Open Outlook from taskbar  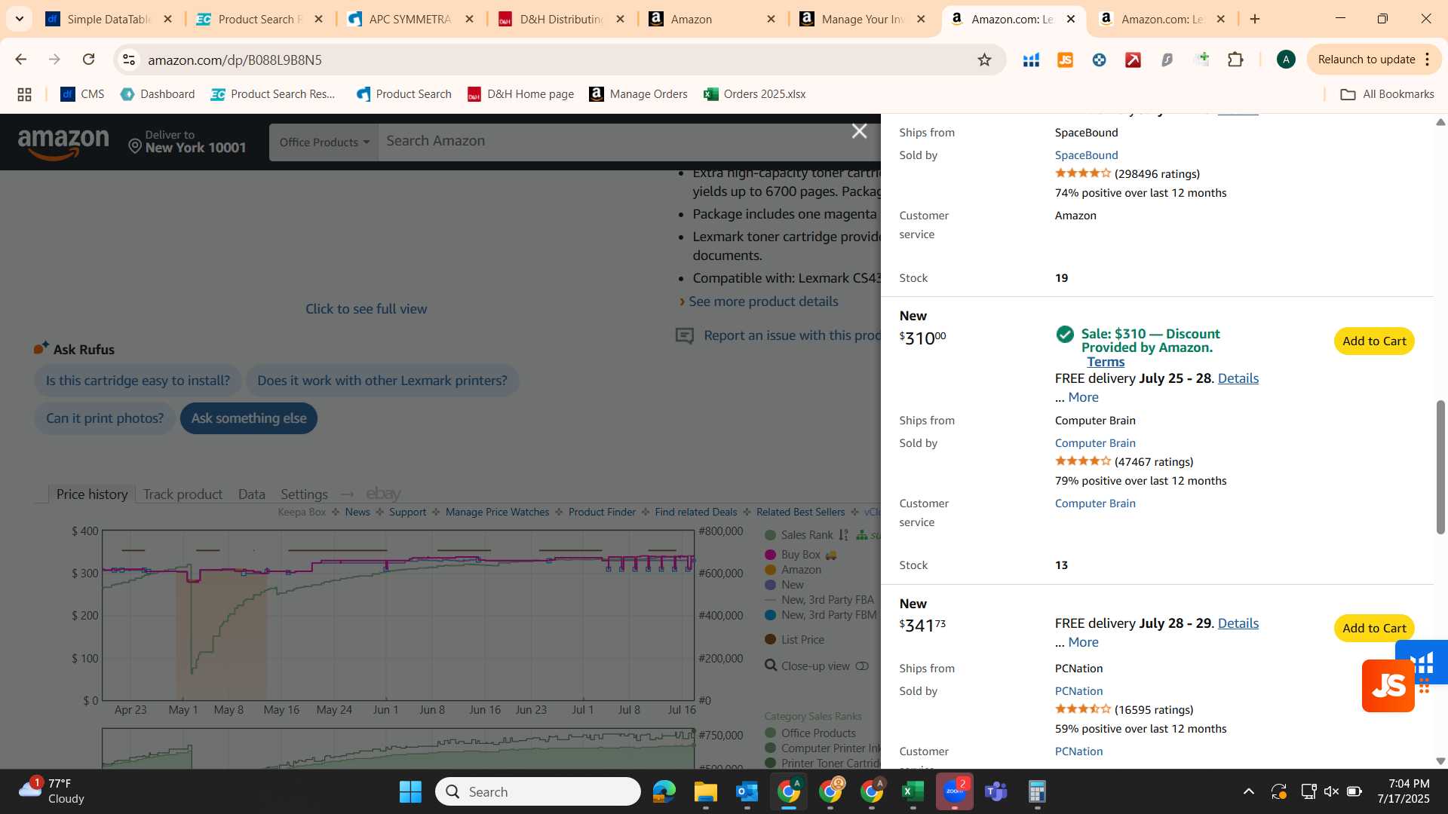[747, 791]
